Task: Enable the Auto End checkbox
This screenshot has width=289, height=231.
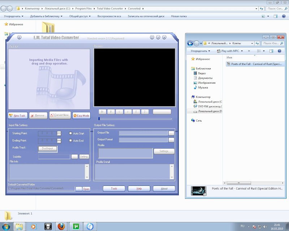Action: 71,141
